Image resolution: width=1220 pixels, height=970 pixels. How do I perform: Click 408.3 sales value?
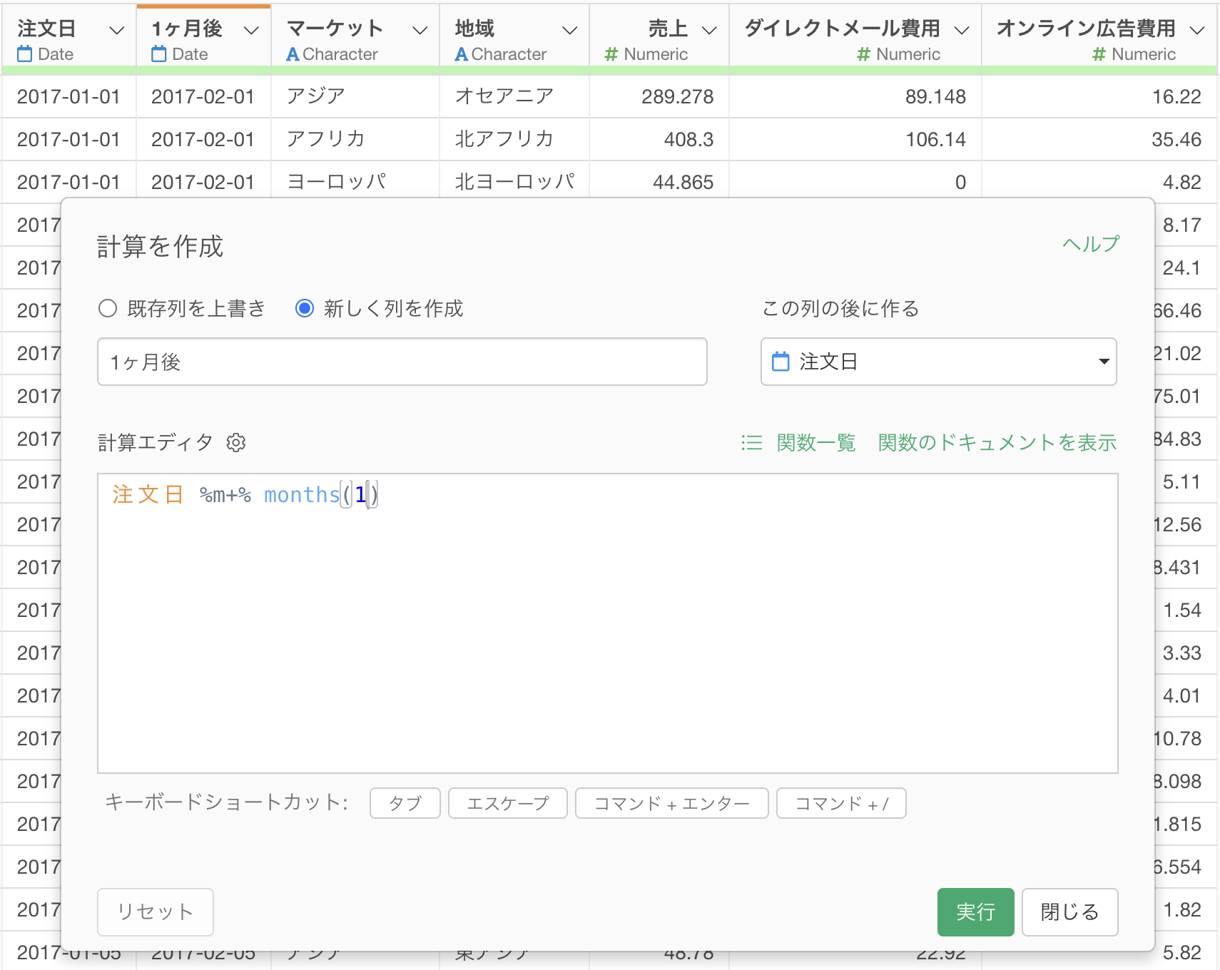pos(688,139)
